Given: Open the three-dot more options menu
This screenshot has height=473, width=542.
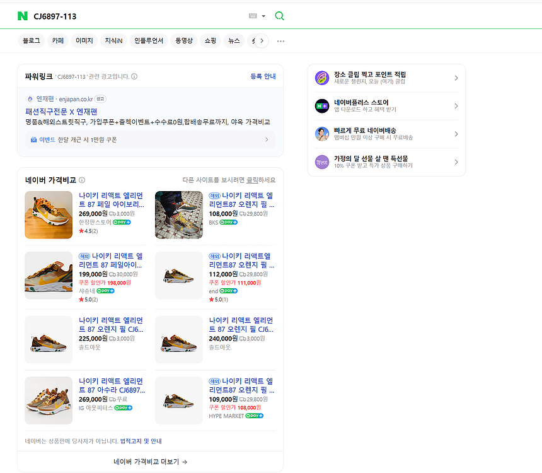Looking at the screenshot, I should 280,41.
